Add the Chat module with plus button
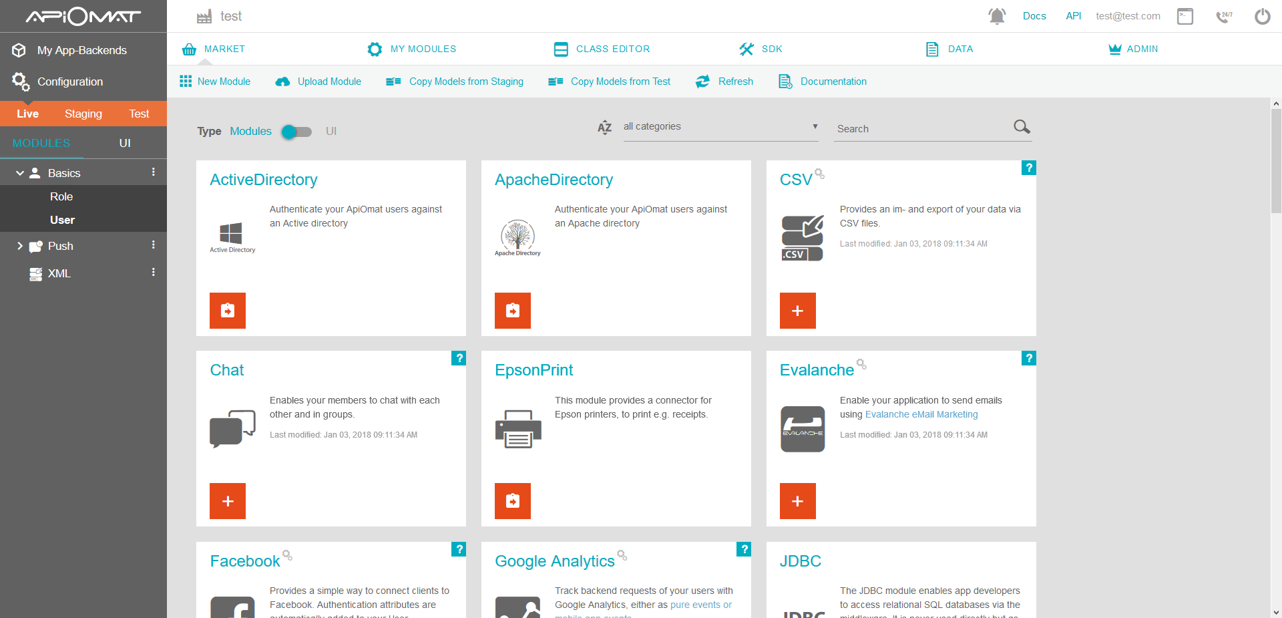1282x618 pixels. (228, 501)
